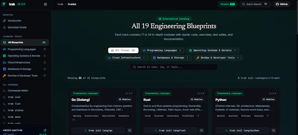Open Operating Systems & Kernels sidebar item
Image resolution: width=298 pixels, height=135 pixels.
(25, 56)
